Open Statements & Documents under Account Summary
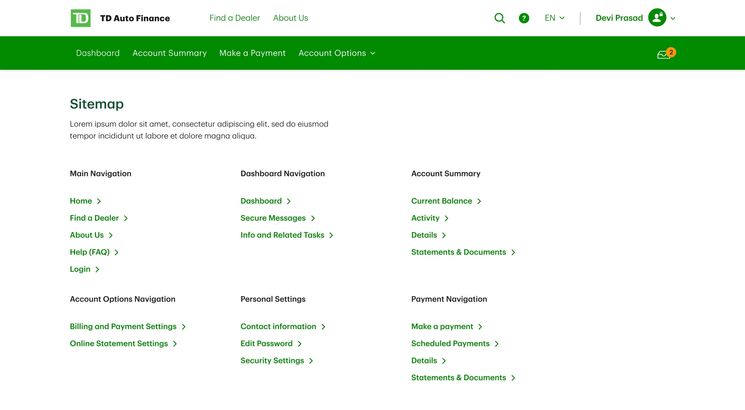745x410 pixels. [x=463, y=252]
